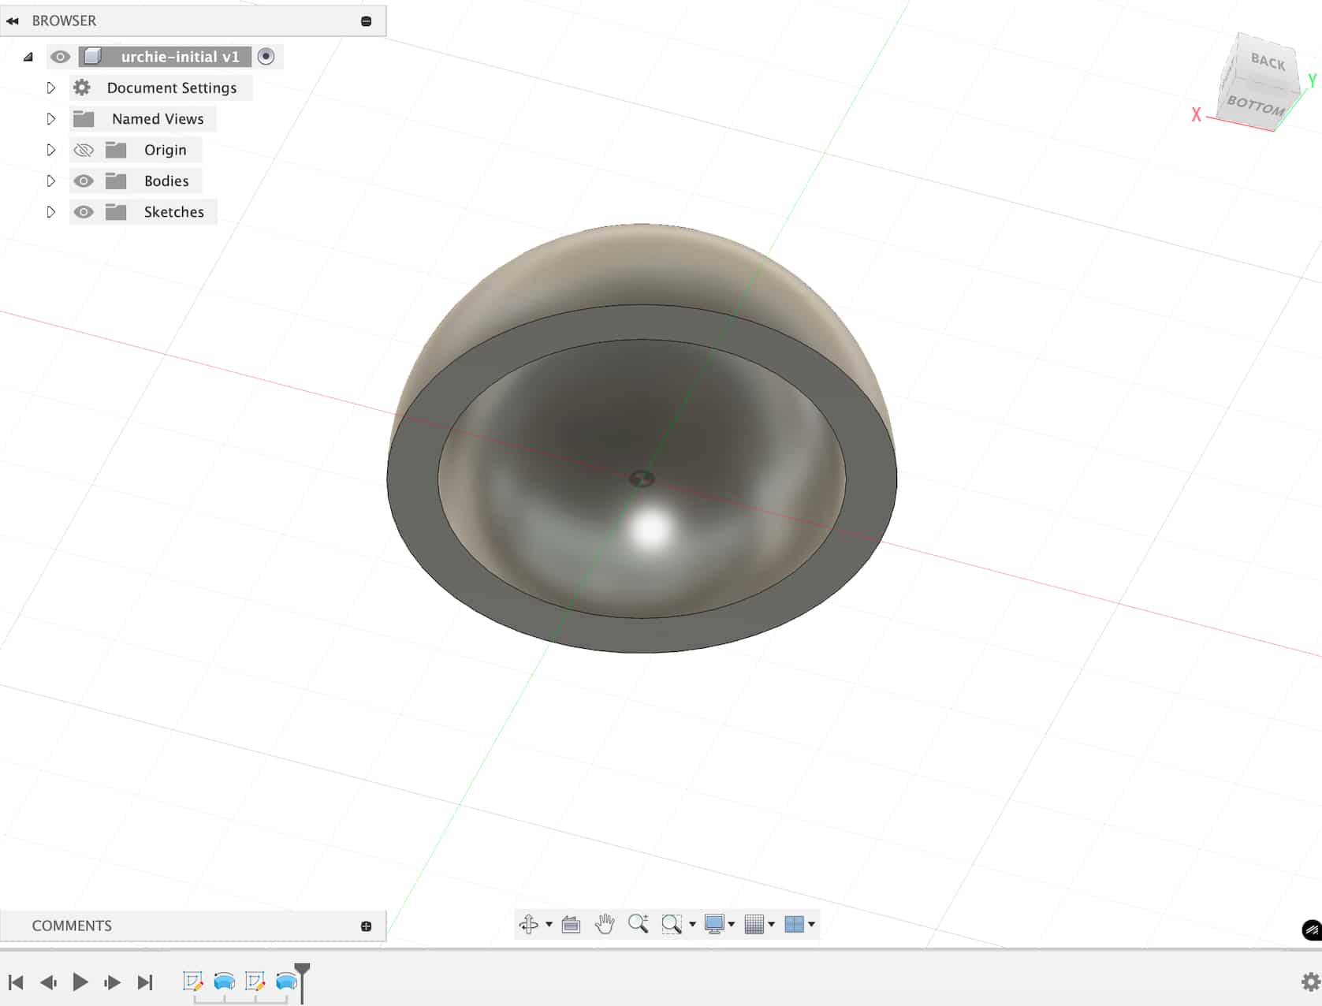Select the Named Views label

158,119
